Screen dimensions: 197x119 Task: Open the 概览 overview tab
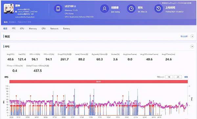click(5, 29)
